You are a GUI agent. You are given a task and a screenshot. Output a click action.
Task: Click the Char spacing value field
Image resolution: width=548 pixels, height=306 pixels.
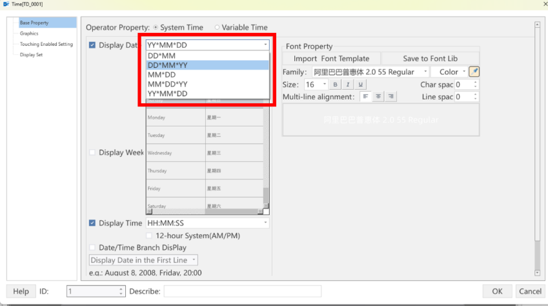coord(463,85)
